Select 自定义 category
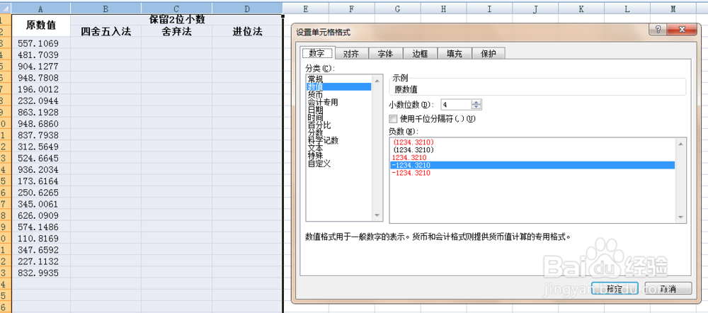 click(x=338, y=164)
